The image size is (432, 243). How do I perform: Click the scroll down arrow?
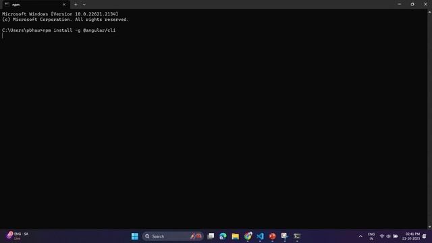pos(429,227)
